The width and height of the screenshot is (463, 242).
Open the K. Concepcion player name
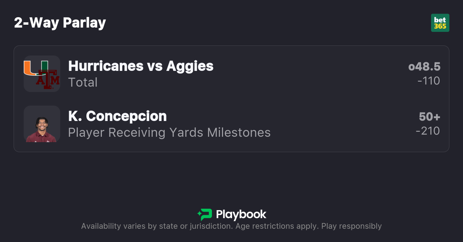point(117,116)
